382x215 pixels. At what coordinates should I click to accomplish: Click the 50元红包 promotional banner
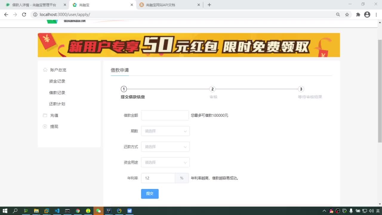pyautogui.click(x=189, y=45)
